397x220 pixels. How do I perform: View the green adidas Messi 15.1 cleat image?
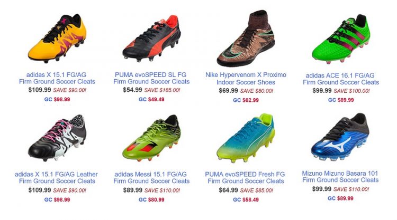coord(151,138)
